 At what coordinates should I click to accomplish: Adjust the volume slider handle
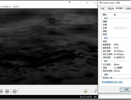(x=95, y=91)
